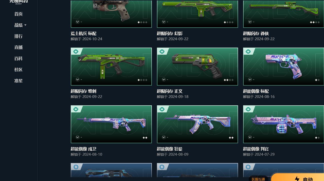This screenshot has height=181, width=324.
Task: Click the tier badge on 超能偶像 狂徒 card
Action: (162, 109)
